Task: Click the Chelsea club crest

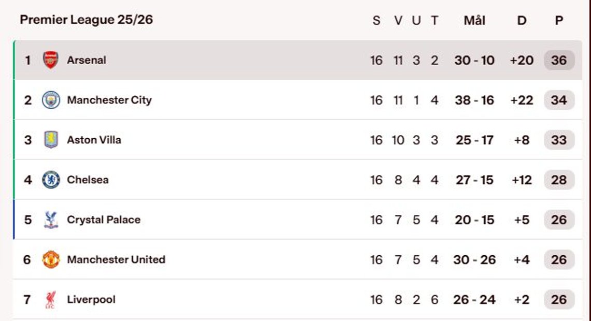Action: pyautogui.click(x=51, y=180)
